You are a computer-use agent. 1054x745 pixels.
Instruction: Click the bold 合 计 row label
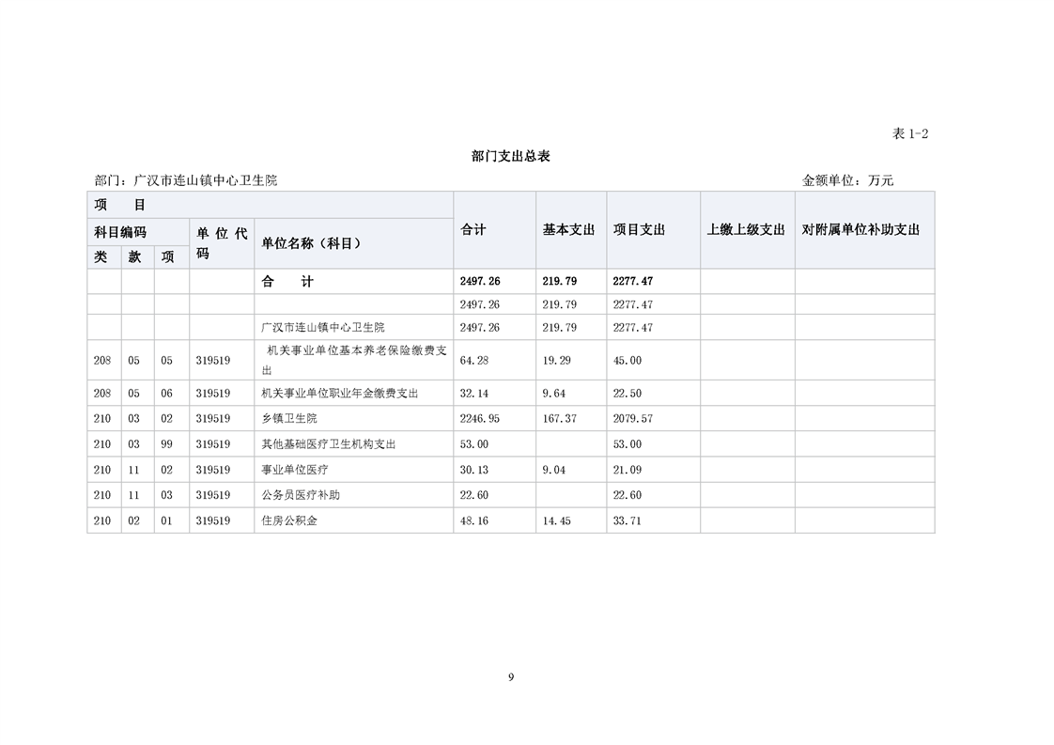287,282
